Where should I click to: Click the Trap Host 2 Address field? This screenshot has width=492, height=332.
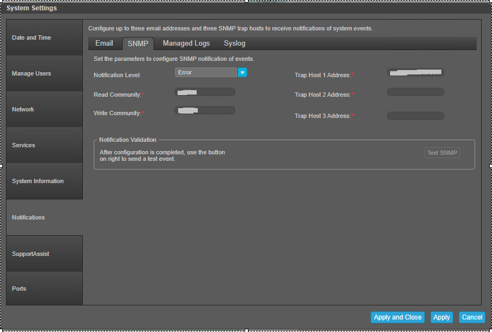[415, 92]
